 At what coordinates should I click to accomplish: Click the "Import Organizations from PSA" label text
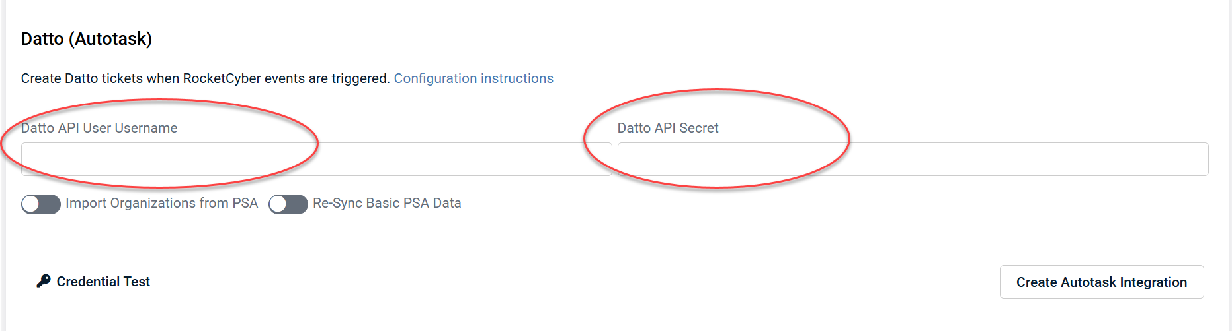click(x=161, y=203)
